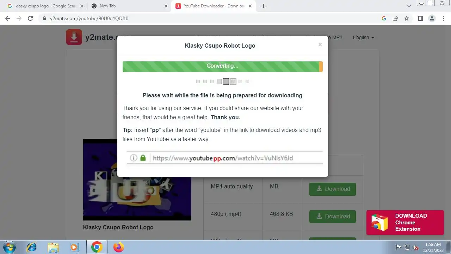Open the Chrome profile avatar
This screenshot has height=254, width=451.
tap(432, 18)
